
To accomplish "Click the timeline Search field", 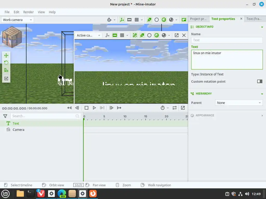I will [46, 116].
